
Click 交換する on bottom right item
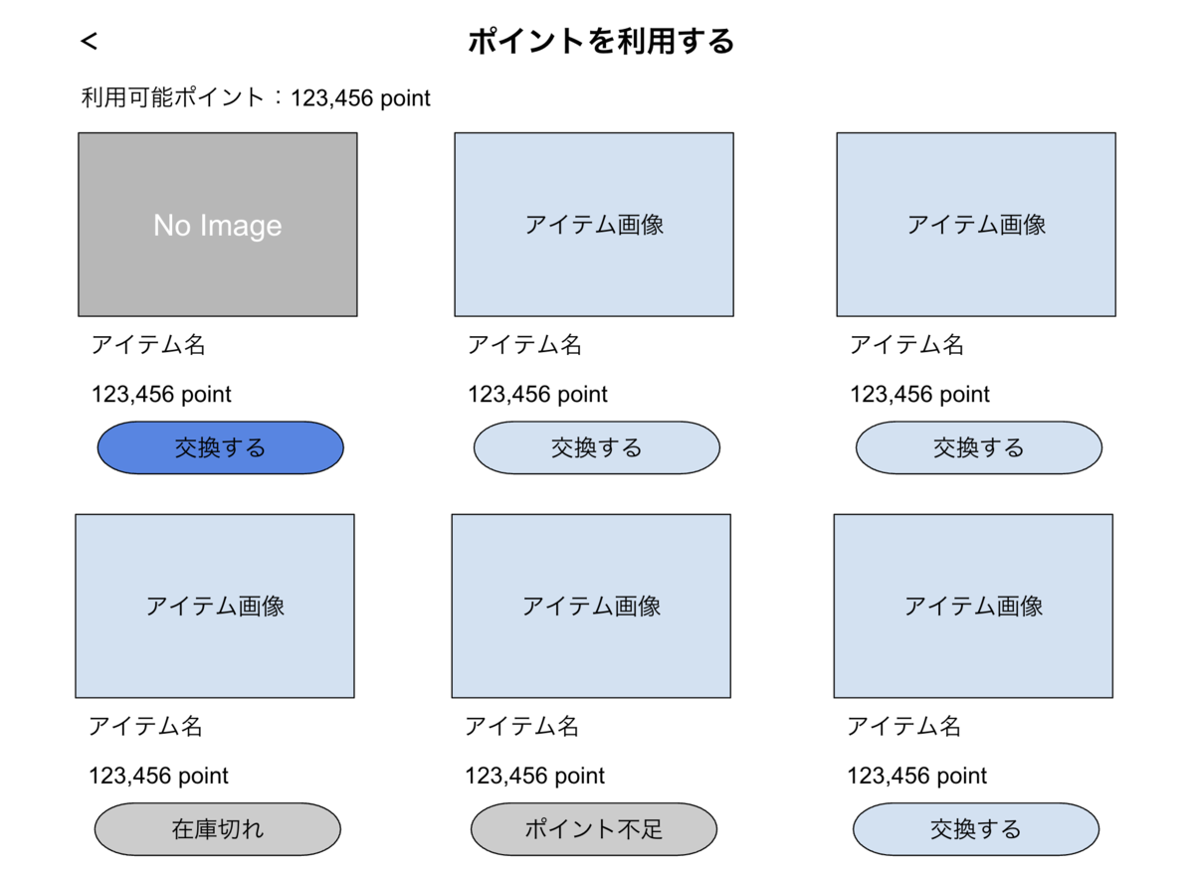(976, 828)
